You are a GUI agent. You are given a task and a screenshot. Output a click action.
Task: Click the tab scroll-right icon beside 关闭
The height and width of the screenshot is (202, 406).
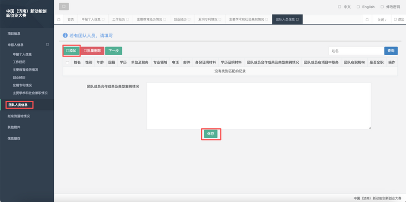pos(367,20)
